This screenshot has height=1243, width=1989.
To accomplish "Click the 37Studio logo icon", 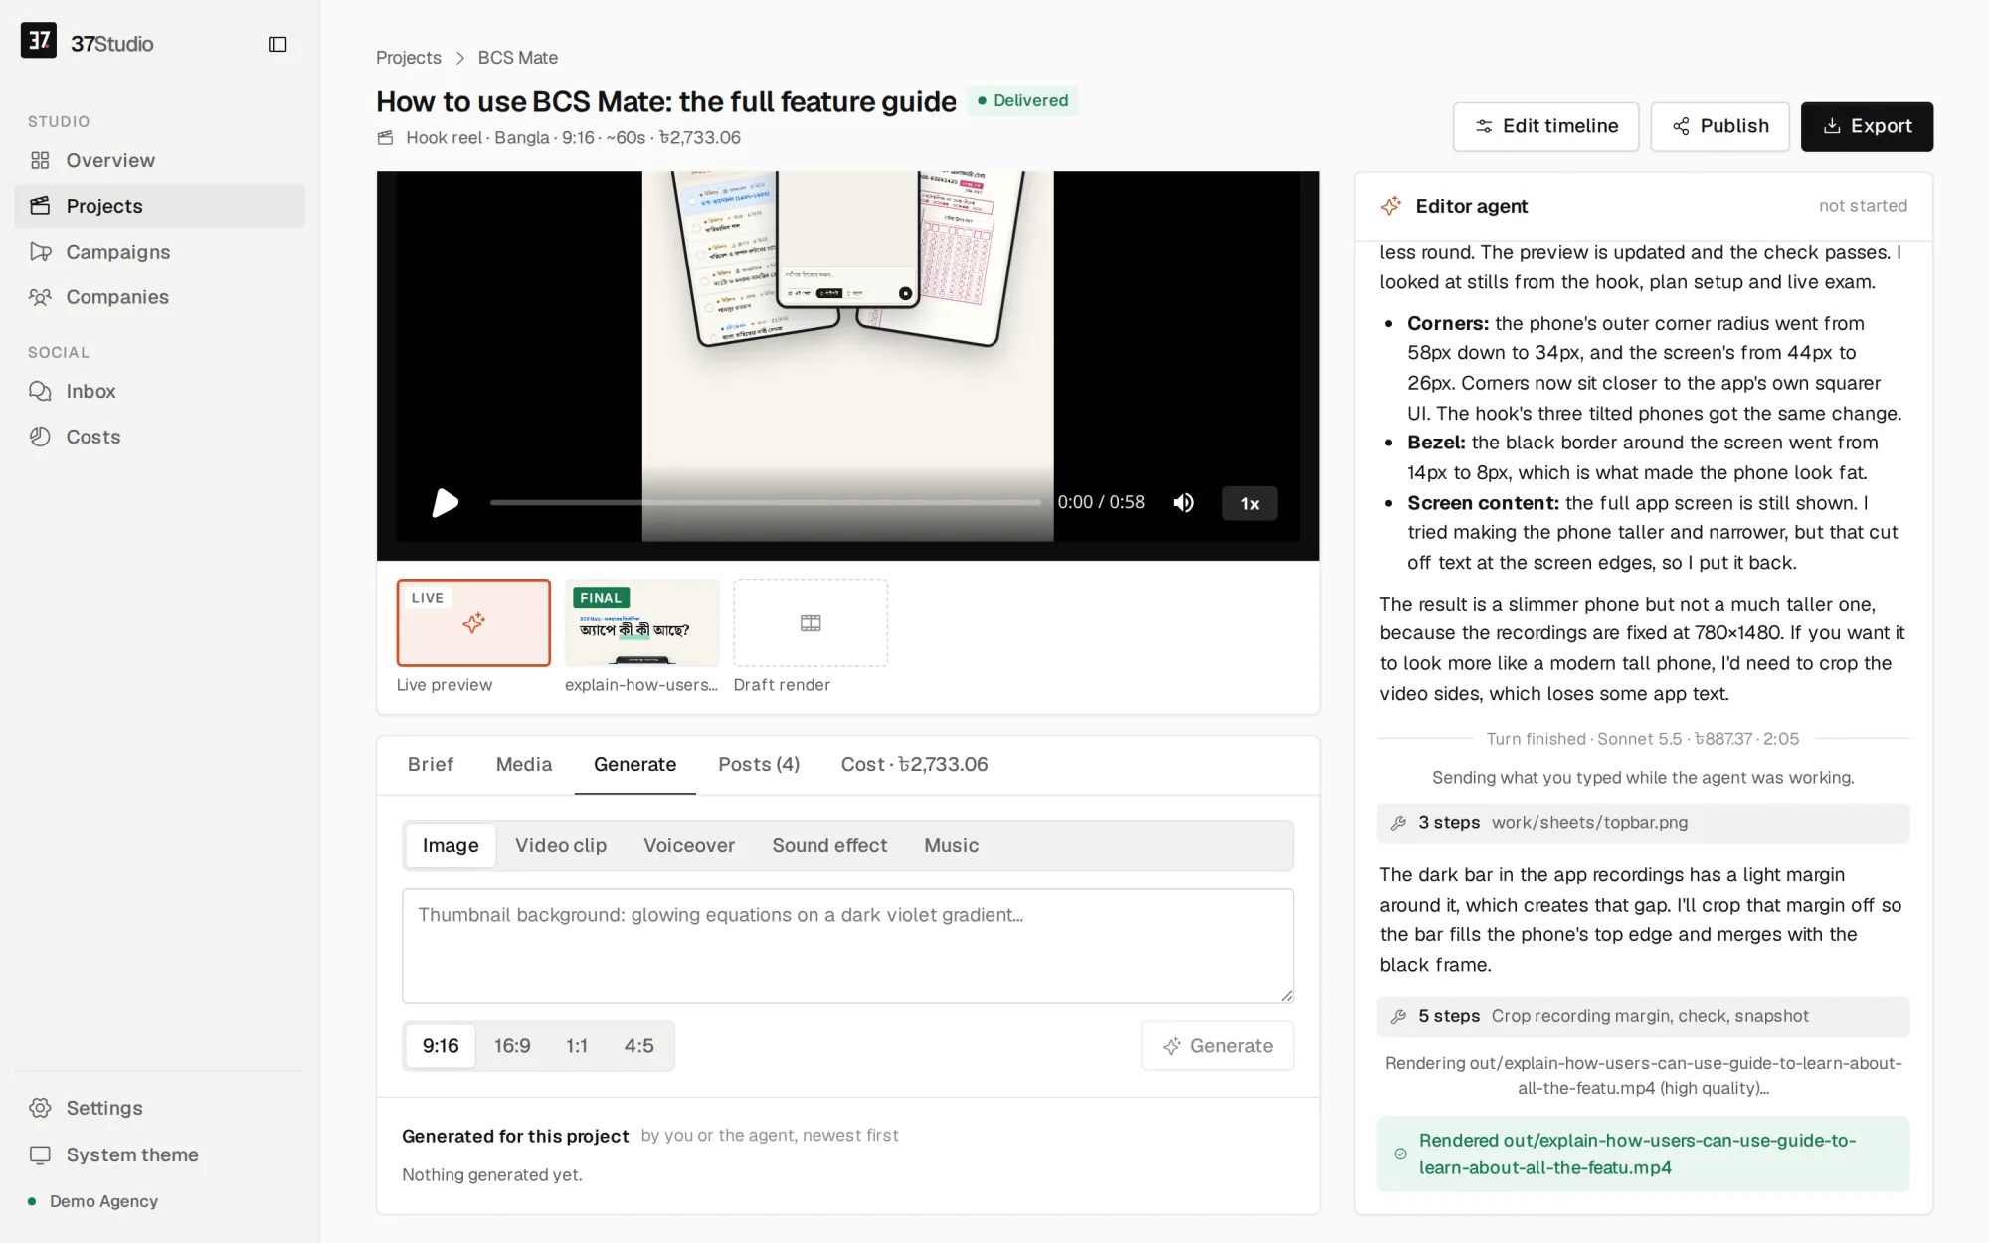I will pos(39,41).
